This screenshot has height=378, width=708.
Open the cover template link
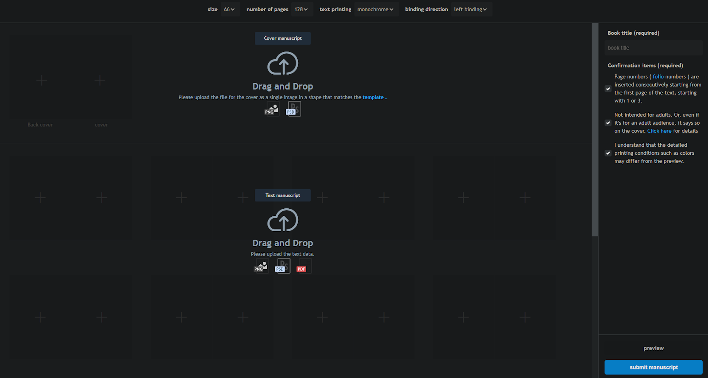[x=373, y=97]
